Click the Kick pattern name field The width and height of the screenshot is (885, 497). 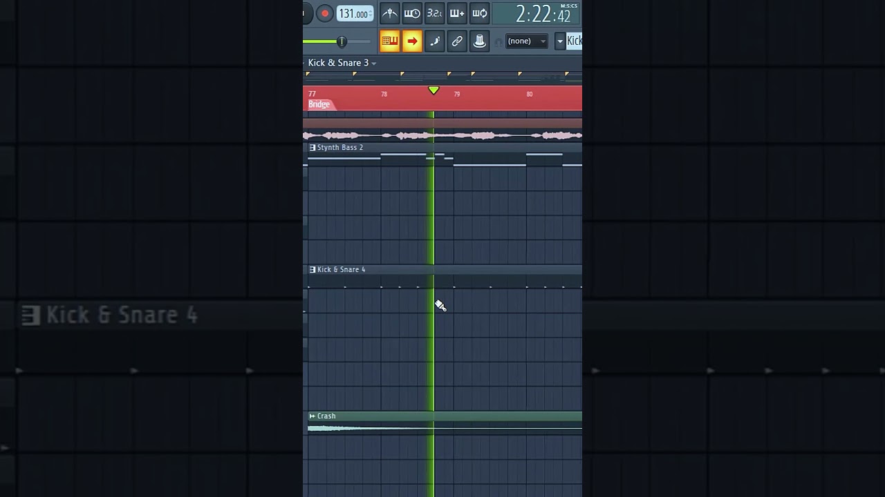pyautogui.click(x=574, y=41)
